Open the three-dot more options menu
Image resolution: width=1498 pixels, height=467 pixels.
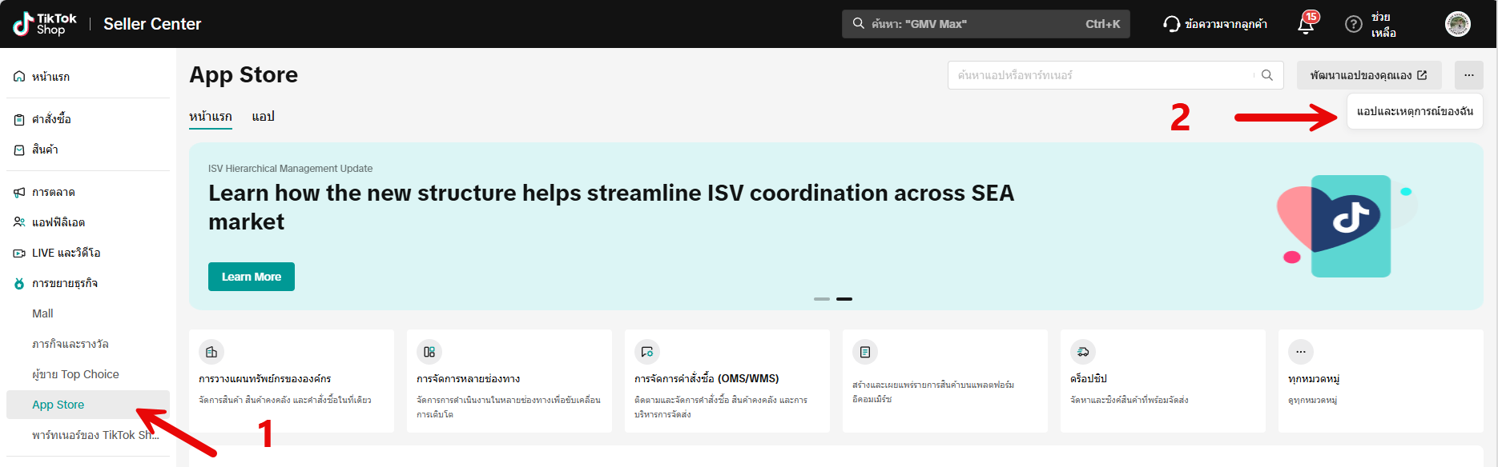pyautogui.click(x=1469, y=75)
